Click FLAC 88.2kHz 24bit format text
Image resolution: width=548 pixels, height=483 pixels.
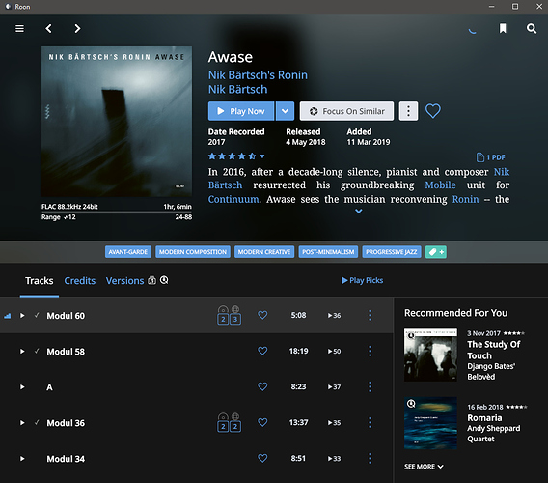click(x=69, y=207)
